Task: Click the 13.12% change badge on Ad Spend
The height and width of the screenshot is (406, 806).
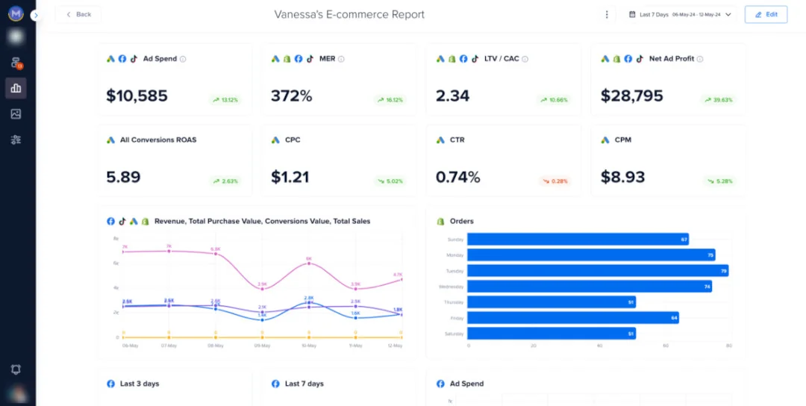Action: tap(225, 100)
